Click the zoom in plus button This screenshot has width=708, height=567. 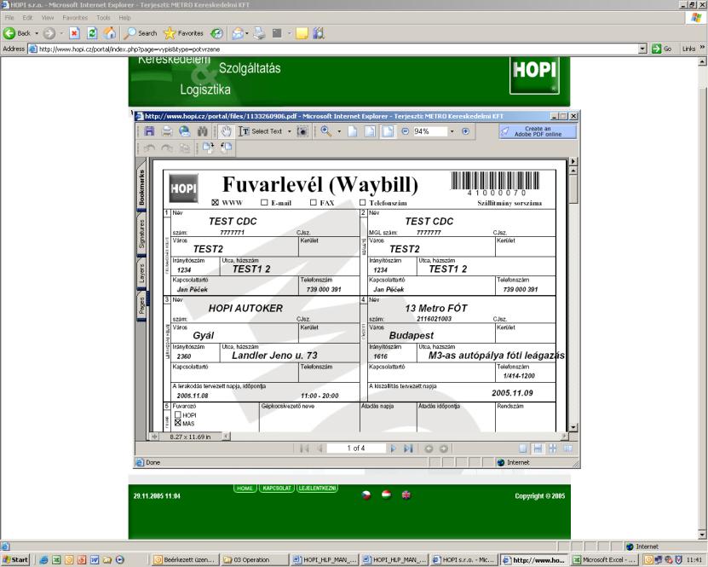(x=465, y=131)
